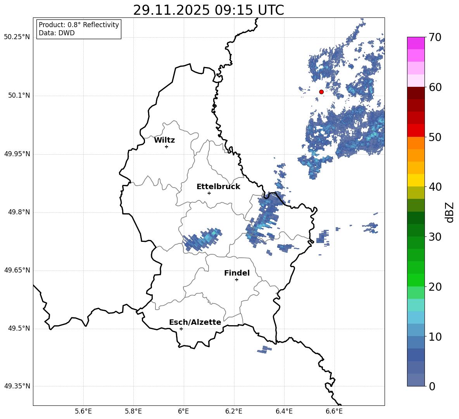Image resolution: width=459 pixels, height=419 pixels.
Task: Click the 20 value on the colorbar
Action: click(435, 287)
